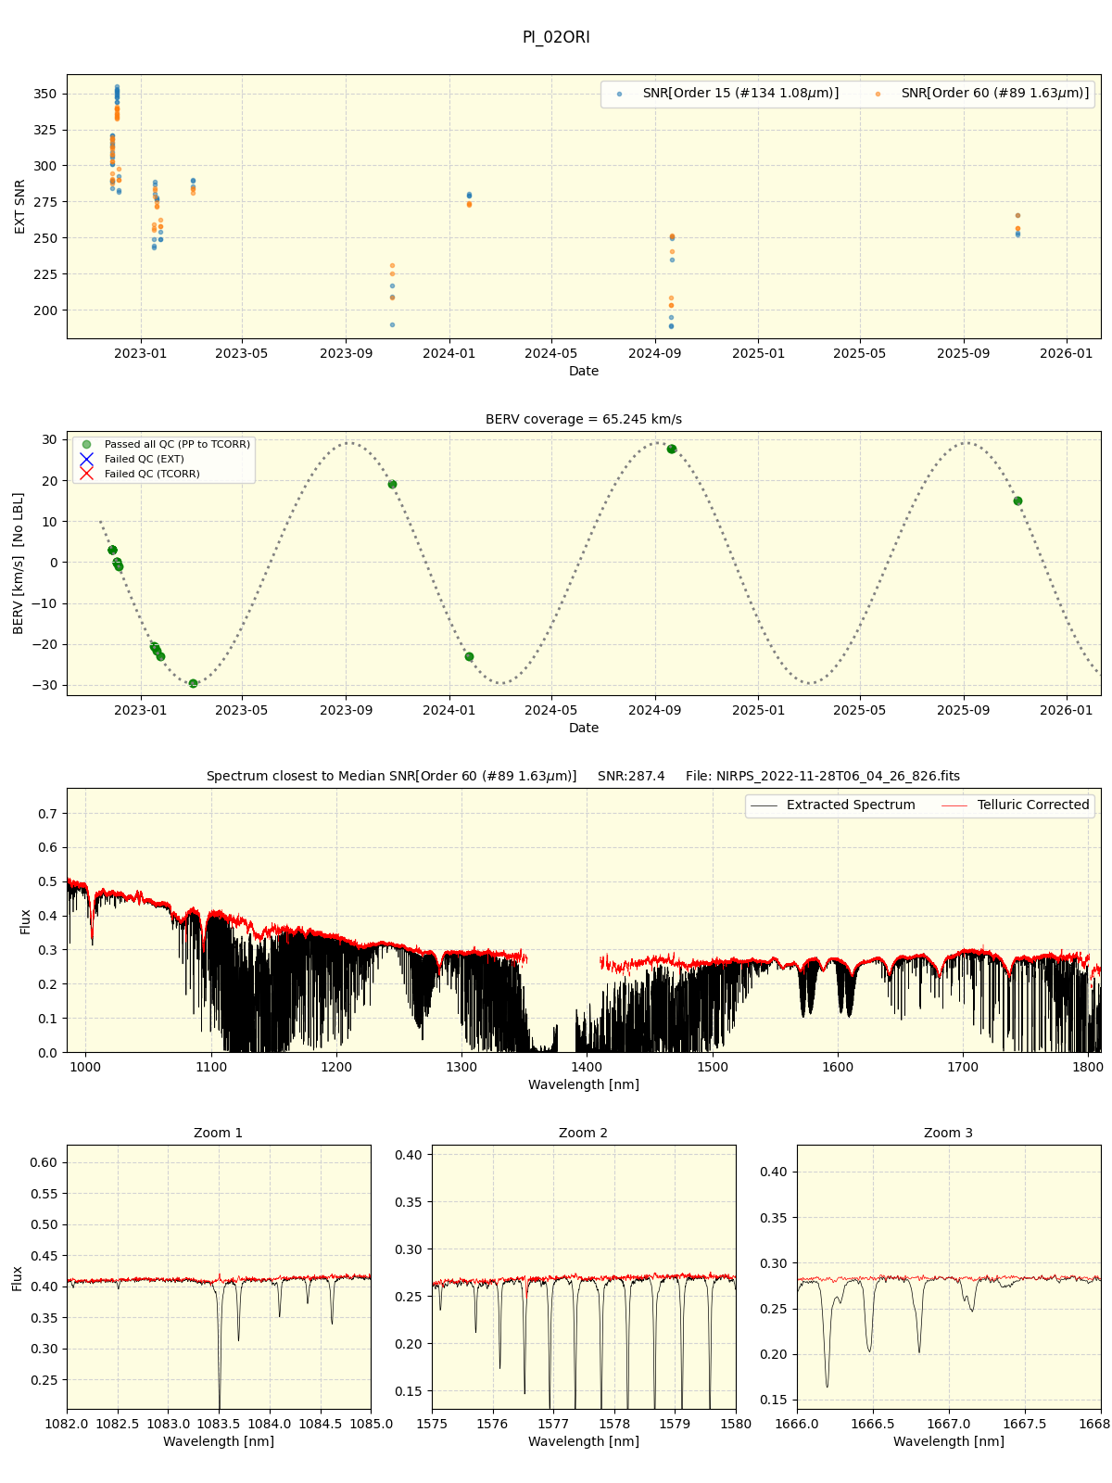The image size is (1112, 1483).
Task: Click the Flux y-axis label of spectrum plot
Action: [25, 920]
